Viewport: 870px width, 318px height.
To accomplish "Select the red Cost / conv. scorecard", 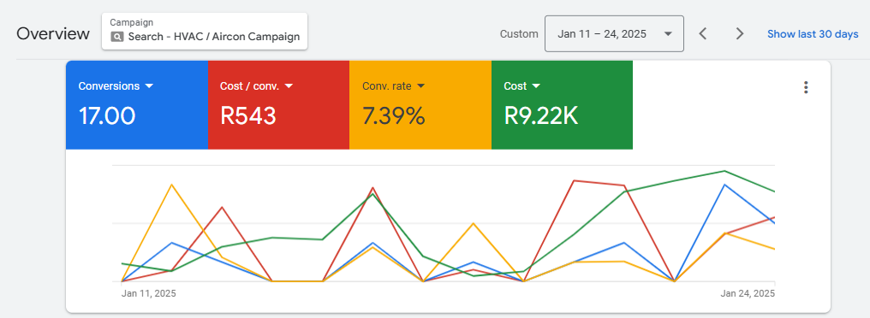I will 278,105.
